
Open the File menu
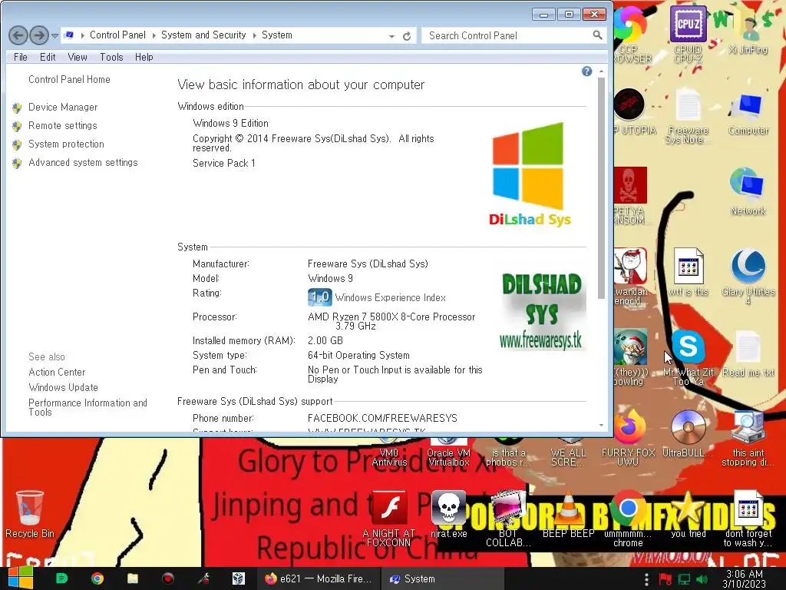tap(21, 57)
